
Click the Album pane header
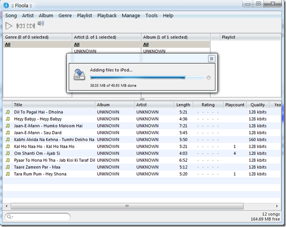(x=176, y=37)
